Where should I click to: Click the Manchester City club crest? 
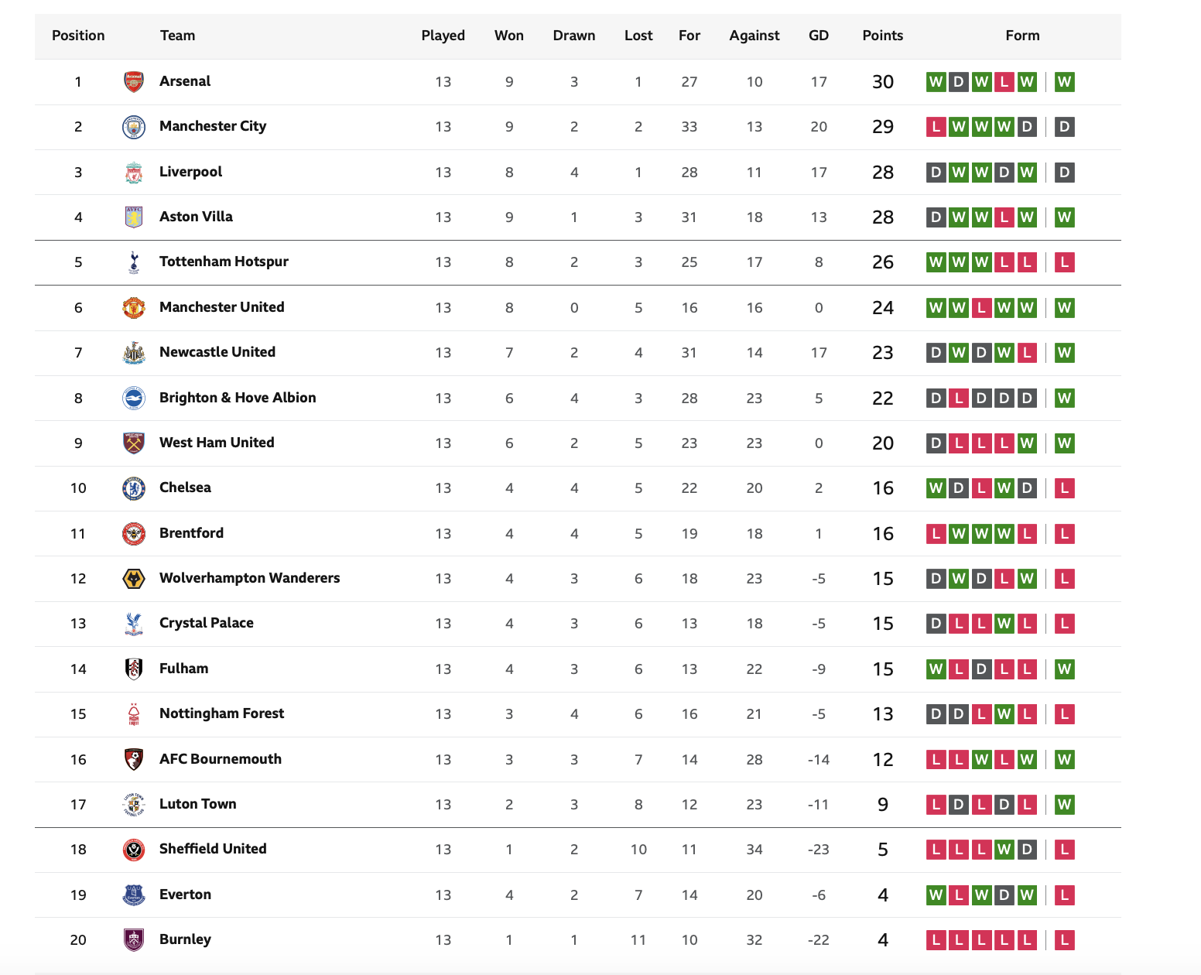(x=134, y=127)
